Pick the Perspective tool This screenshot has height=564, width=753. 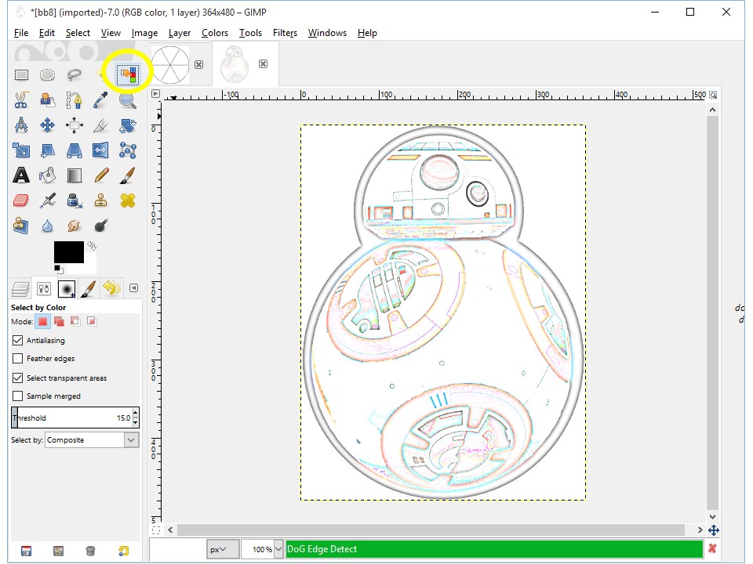click(74, 150)
